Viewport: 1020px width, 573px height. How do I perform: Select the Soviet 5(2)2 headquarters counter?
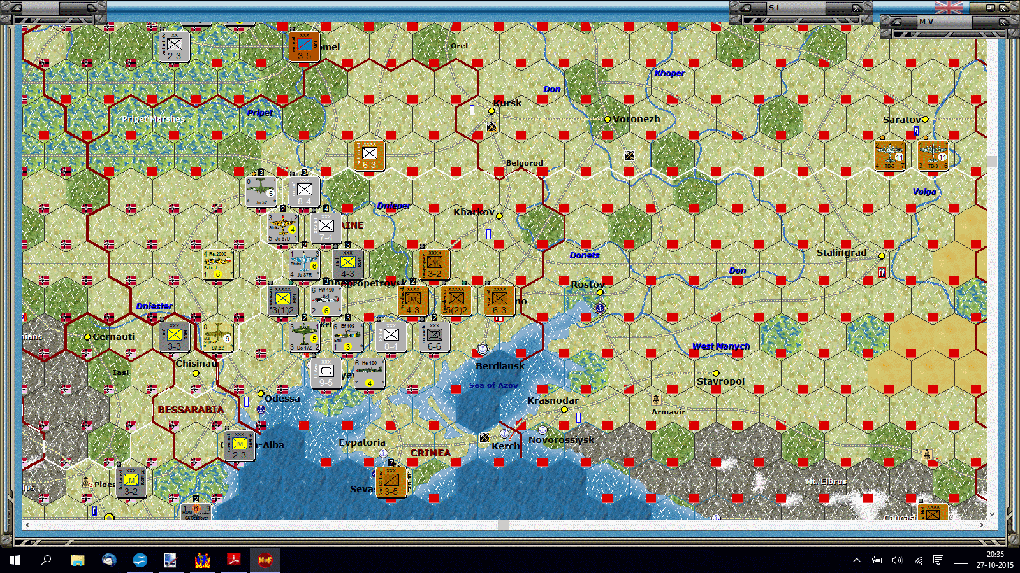coord(456,301)
